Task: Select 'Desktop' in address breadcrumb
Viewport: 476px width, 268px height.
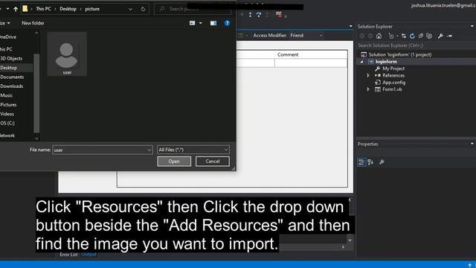Action: 68,9
